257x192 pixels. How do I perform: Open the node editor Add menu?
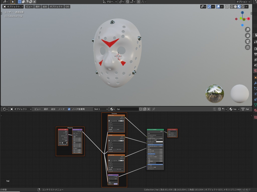click(53, 109)
